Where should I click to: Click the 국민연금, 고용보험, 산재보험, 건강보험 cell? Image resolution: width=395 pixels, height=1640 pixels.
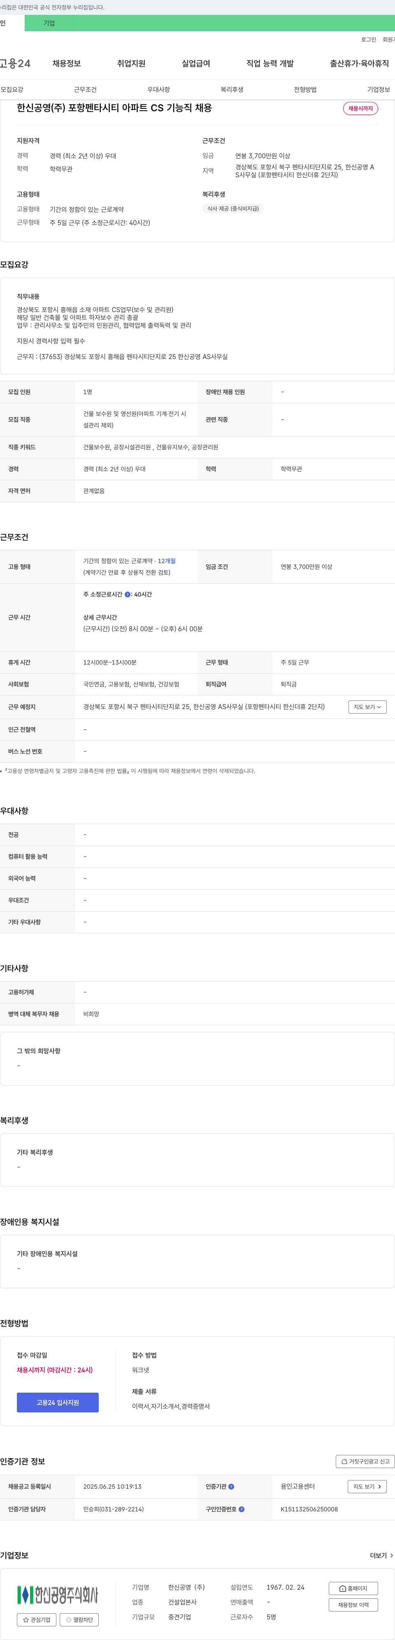coord(131,684)
